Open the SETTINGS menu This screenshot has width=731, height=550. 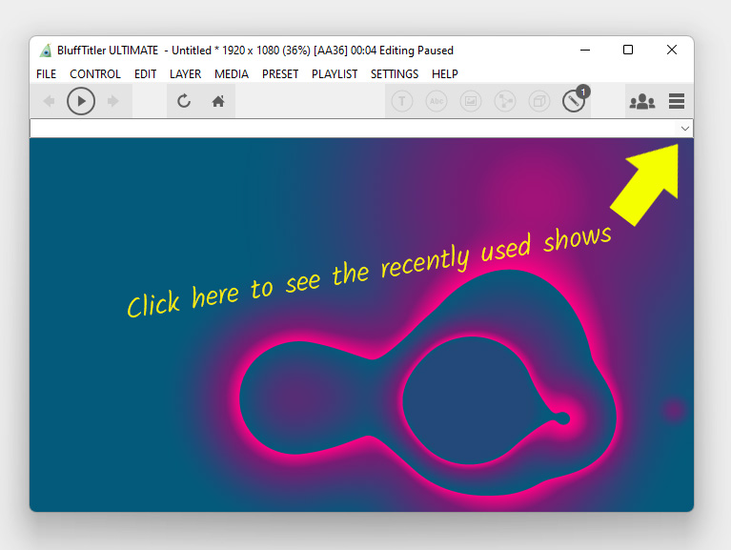(x=395, y=74)
